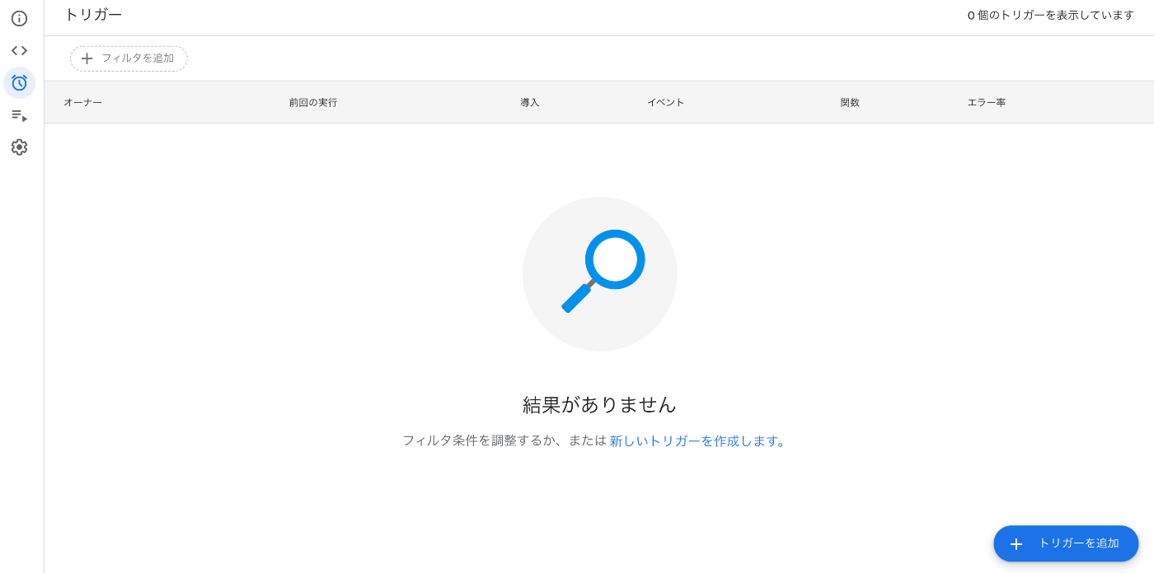The height and width of the screenshot is (573, 1154).
Task: Click the トリガー page title
Action: (x=93, y=14)
